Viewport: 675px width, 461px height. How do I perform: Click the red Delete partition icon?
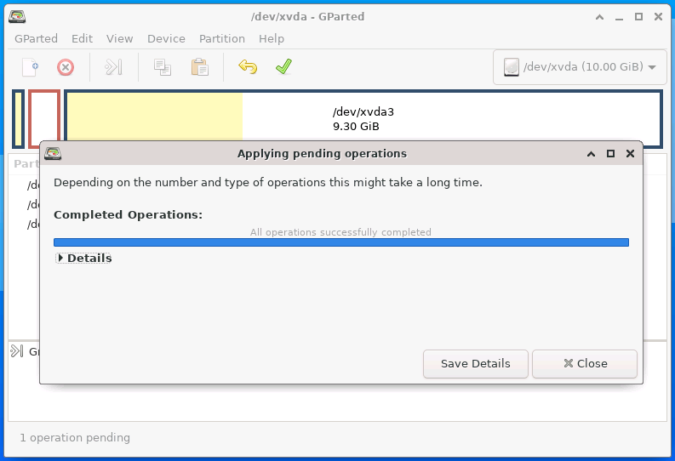click(x=66, y=67)
